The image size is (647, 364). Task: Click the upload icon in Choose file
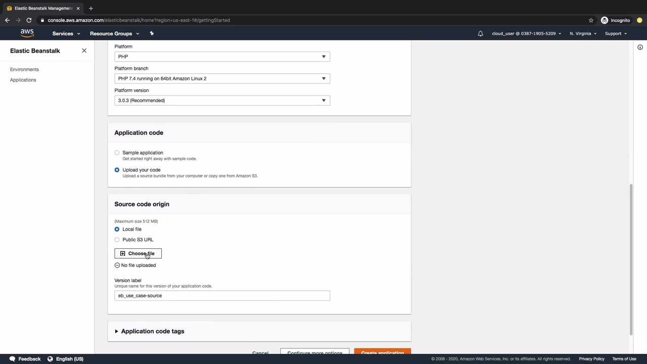point(122,253)
